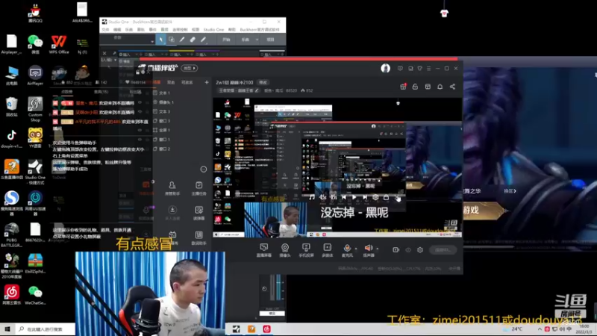Click the 开始 button in Studio One toolbar

(x=227, y=40)
